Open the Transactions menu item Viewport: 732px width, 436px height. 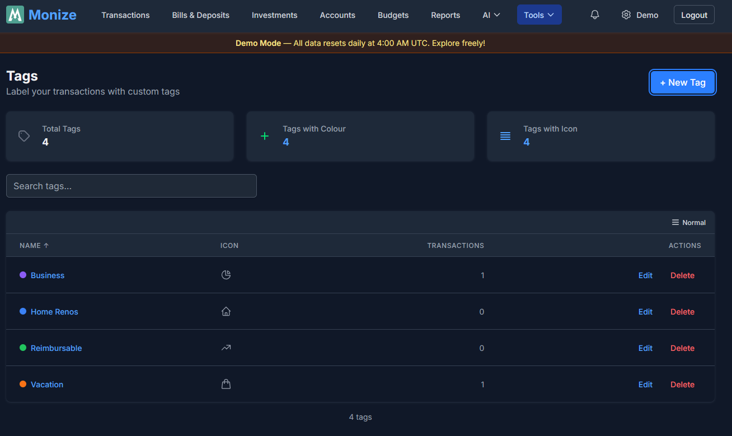pos(125,15)
